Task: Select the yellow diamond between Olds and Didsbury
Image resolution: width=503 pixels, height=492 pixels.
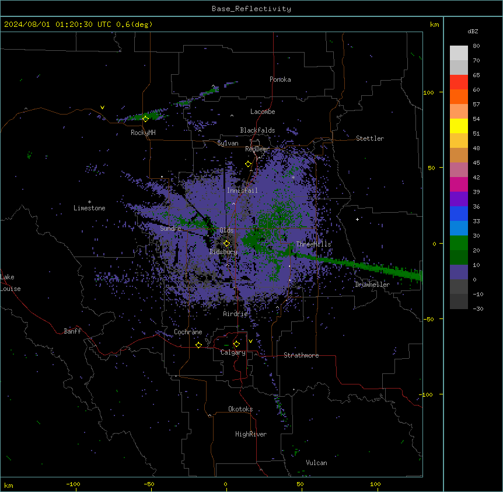Action: pos(226,244)
